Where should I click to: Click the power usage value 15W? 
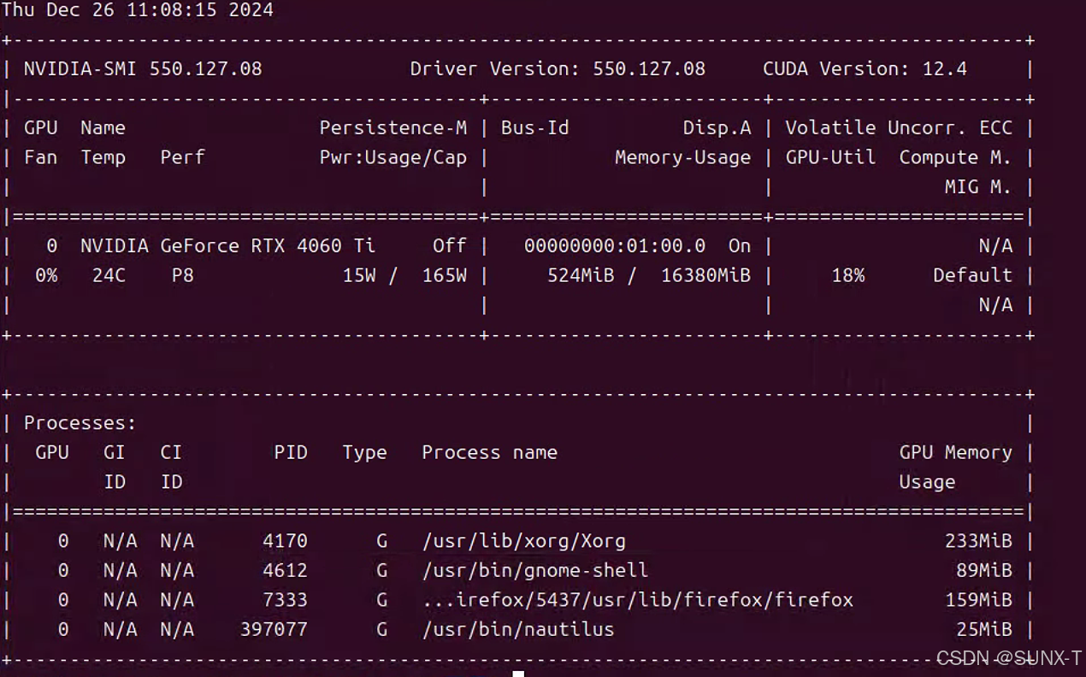coord(359,275)
